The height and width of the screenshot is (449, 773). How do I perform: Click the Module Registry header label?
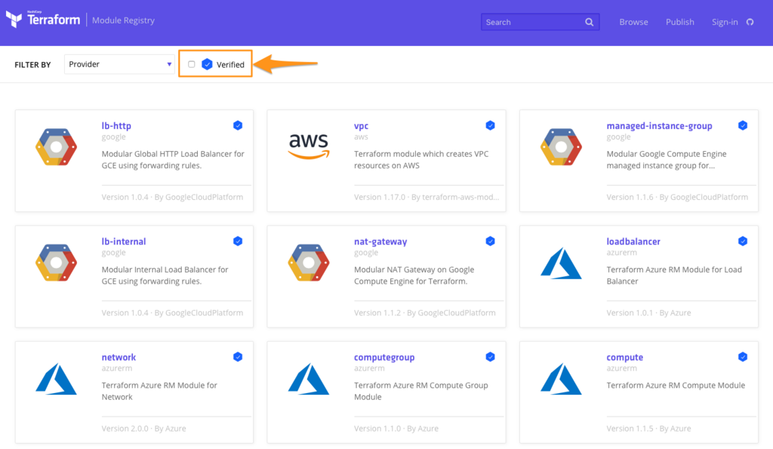tap(123, 20)
